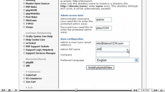The width and height of the screenshot is (165, 92).
Task: Click the 11/21 slide counter field
Action: click(x=145, y=90)
